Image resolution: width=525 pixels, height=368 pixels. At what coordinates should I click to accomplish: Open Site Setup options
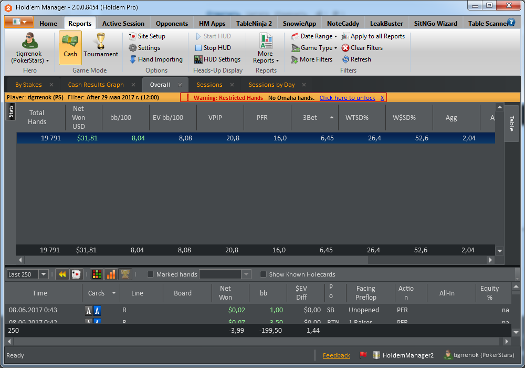pyautogui.click(x=147, y=36)
